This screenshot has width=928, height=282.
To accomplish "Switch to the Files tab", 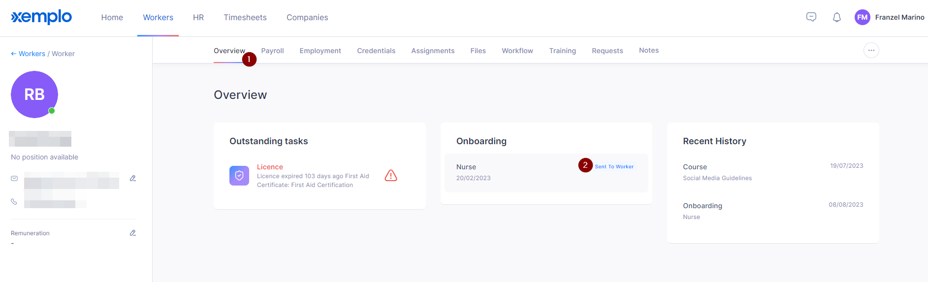I will point(478,51).
